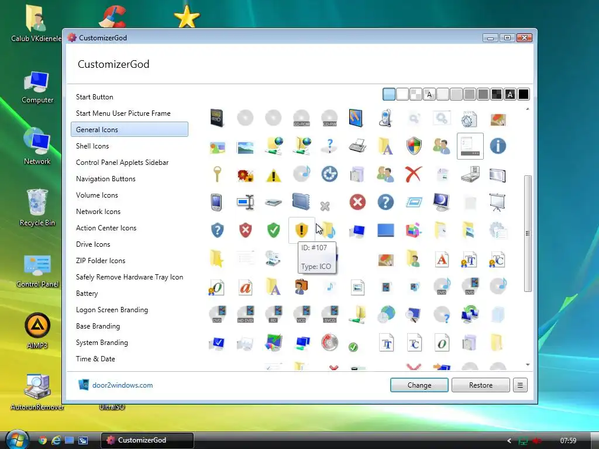
Task: Select the monitor with moon sleep icon
Action: point(442,202)
